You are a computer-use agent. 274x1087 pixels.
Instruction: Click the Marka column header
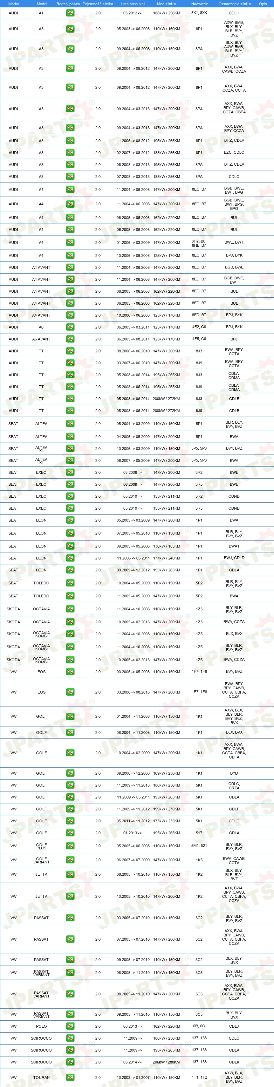[x=13, y=4]
